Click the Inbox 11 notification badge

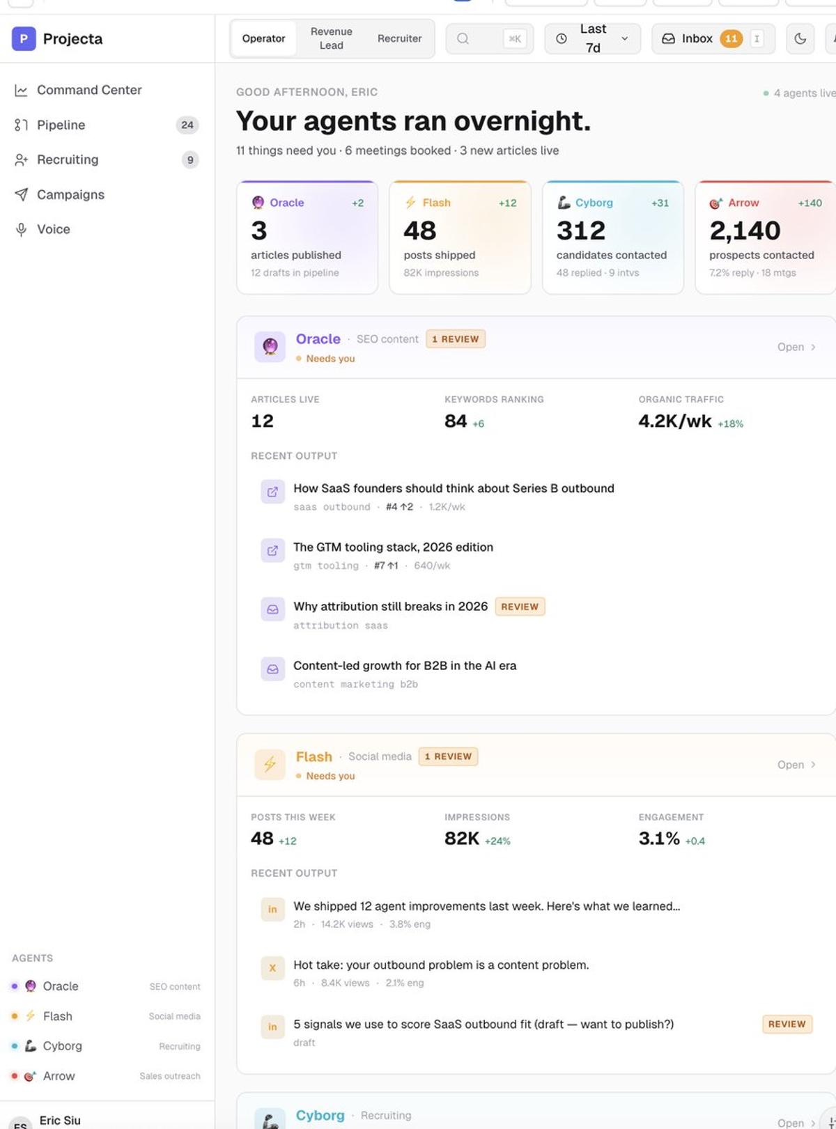point(731,38)
